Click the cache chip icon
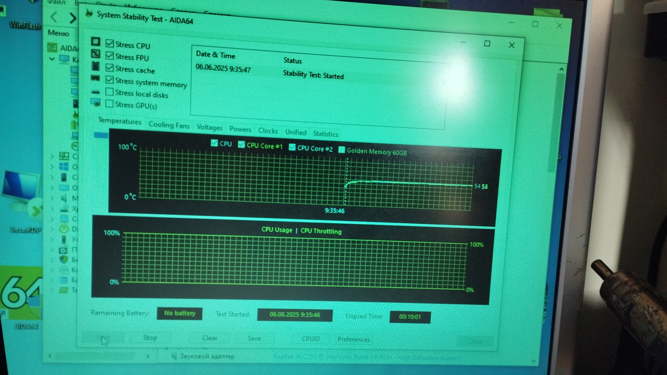 click(96, 66)
